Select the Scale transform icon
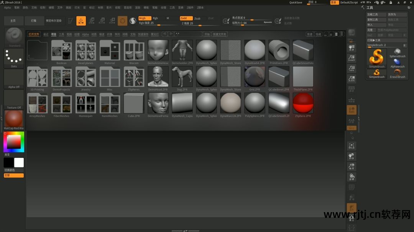This screenshot has height=232, width=414. click(102, 21)
